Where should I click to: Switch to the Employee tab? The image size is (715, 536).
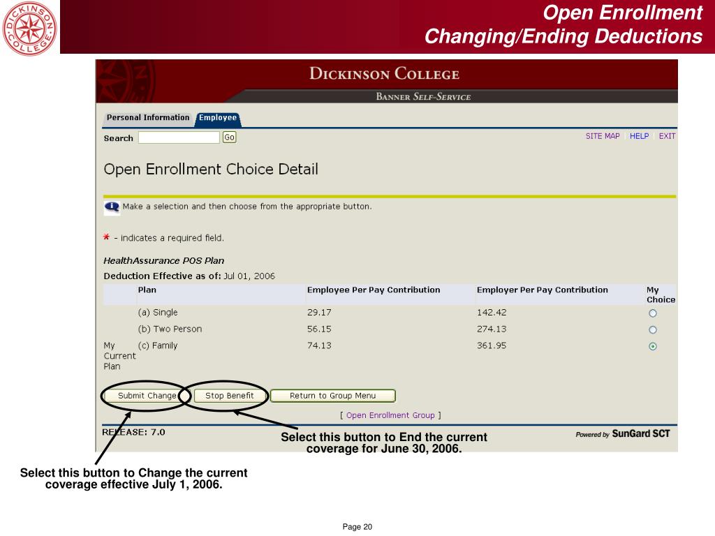pyautogui.click(x=218, y=117)
